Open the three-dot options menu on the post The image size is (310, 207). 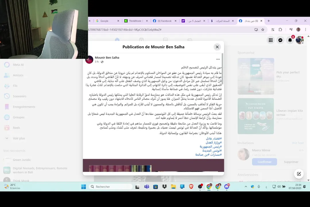[x=218, y=59]
